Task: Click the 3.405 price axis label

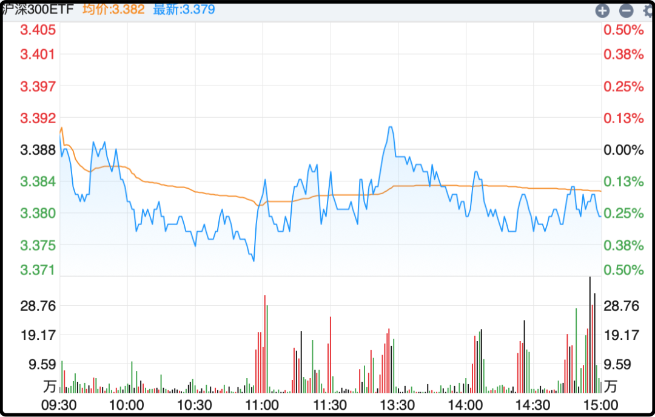Action: click(x=38, y=30)
